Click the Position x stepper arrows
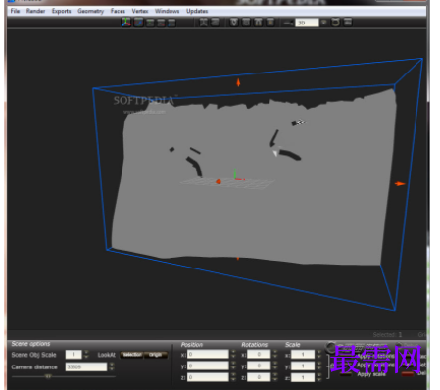Image resolution: width=440 pixels, height=390 pixels. coord(233,354)
